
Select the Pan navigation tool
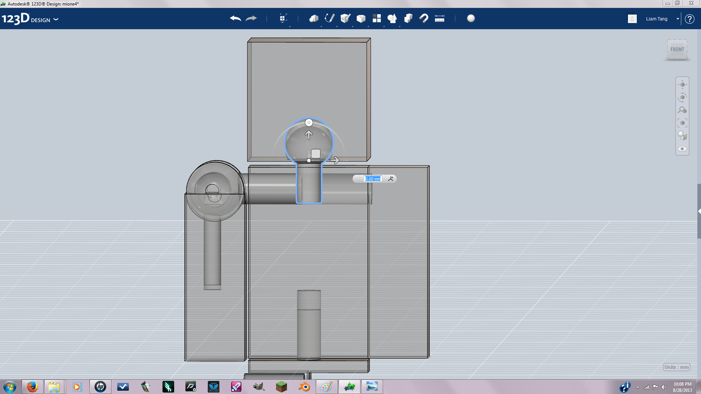[682, 85]
